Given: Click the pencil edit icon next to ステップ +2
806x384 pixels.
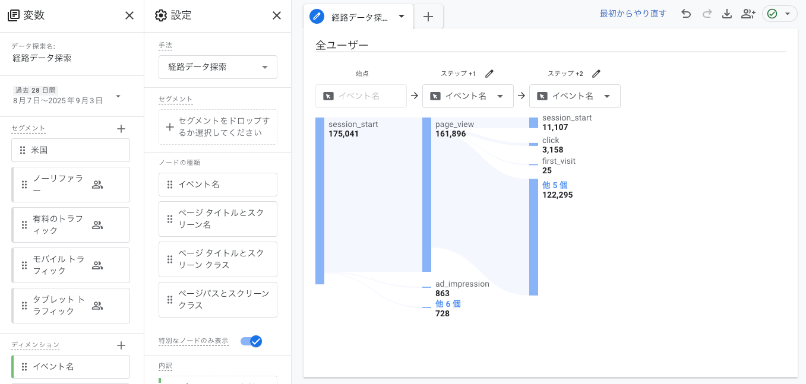Looking at the screenshot, I should point(596,73).
